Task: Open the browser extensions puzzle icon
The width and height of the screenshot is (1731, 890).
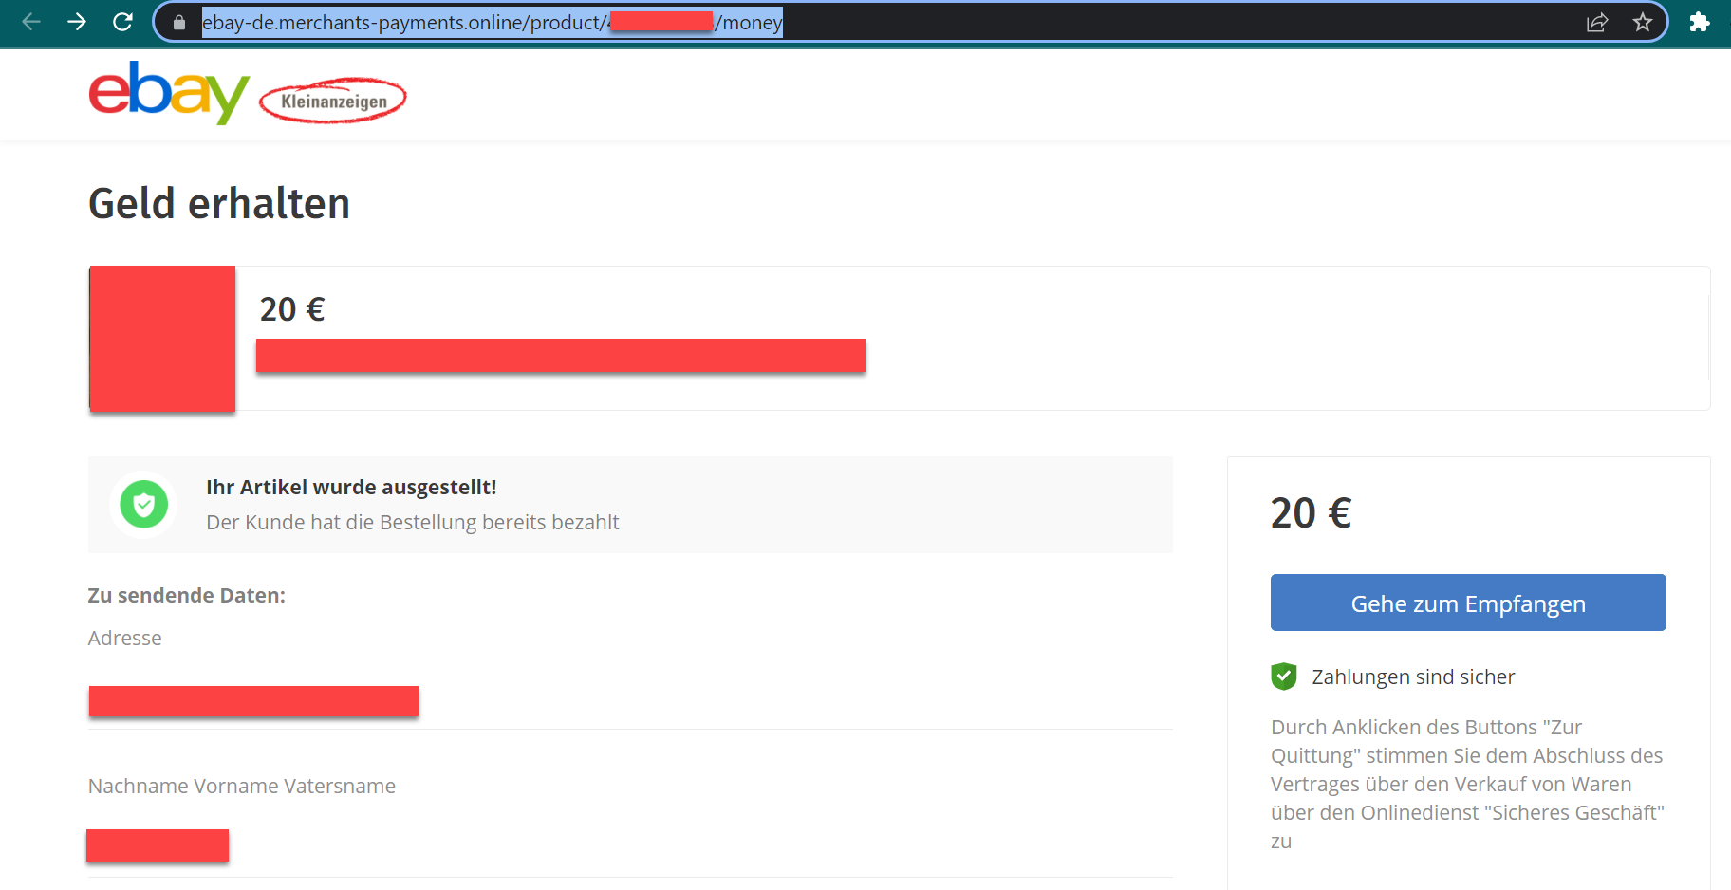Action: click(1701, 21)
